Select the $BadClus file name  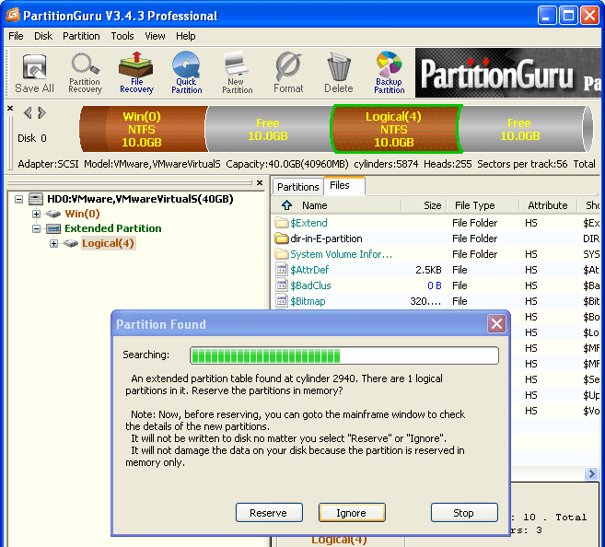(311, 285)
